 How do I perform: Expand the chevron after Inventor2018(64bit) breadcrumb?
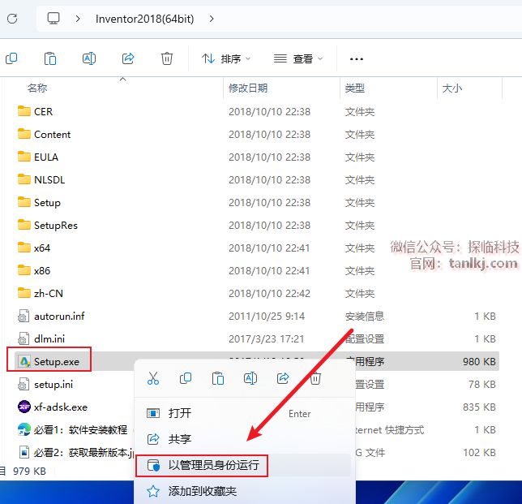point(211,18)
